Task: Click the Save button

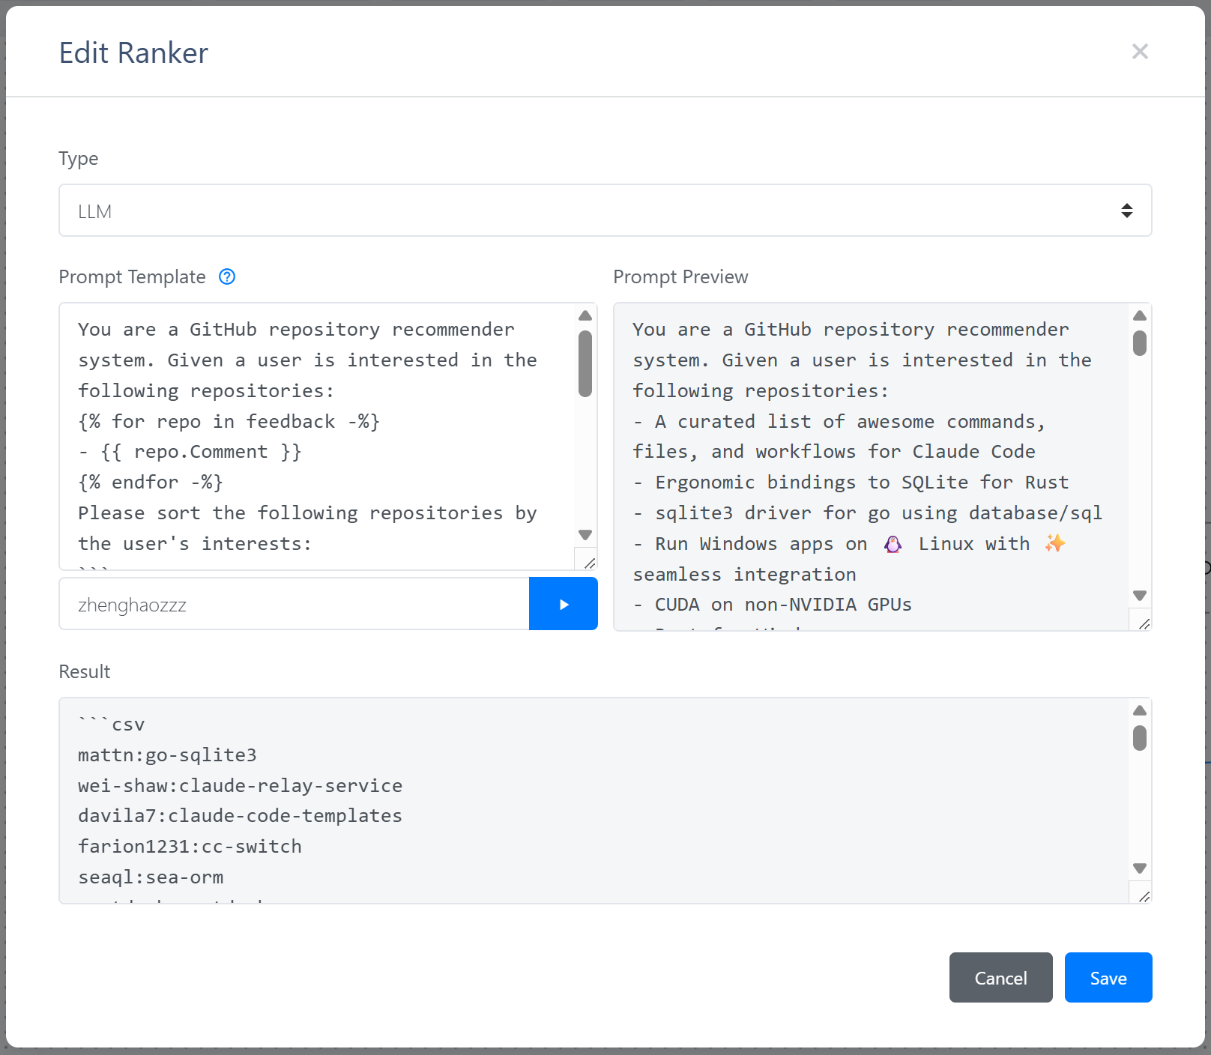Action: 1108,978
